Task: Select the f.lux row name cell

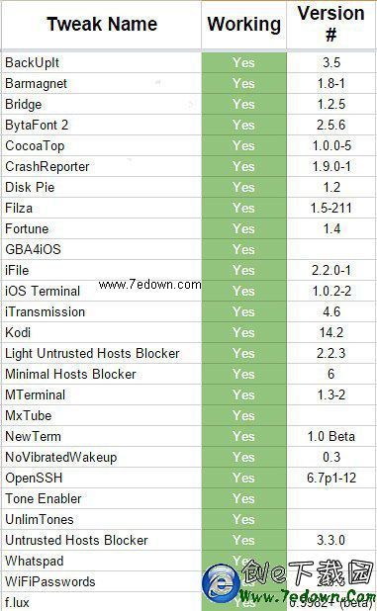Action: (101, 602)
